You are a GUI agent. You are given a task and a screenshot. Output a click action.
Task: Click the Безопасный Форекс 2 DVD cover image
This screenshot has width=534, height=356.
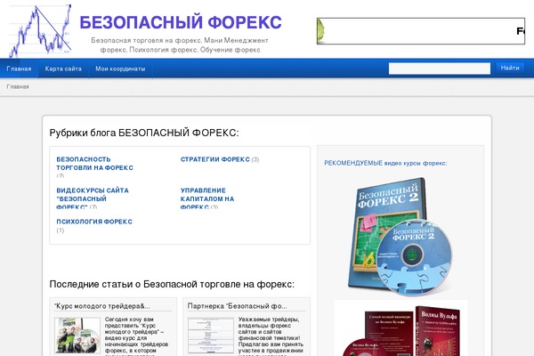(x=400, y=236)
